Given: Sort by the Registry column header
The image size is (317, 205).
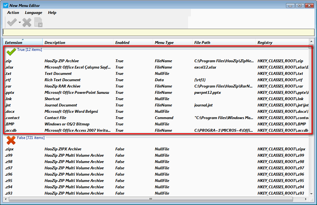Looking at the screenshot, I should [x=282, y=42].
